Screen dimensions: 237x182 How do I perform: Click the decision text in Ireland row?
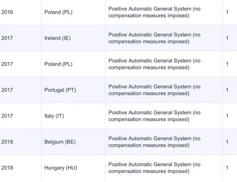(x=154, y=38)
